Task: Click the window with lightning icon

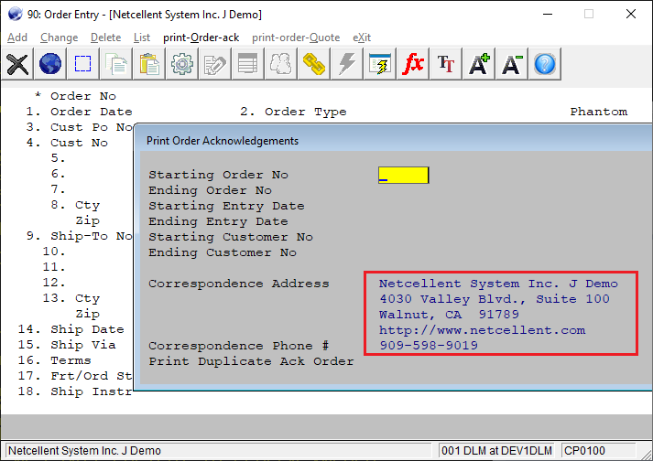Action: click(x=380, y=64)
